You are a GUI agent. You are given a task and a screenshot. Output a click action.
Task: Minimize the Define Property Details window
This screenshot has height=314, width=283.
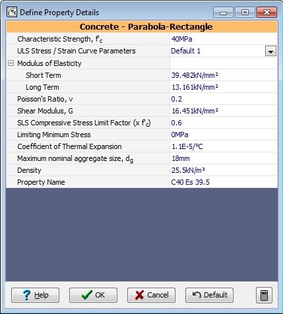pos(223,13)
